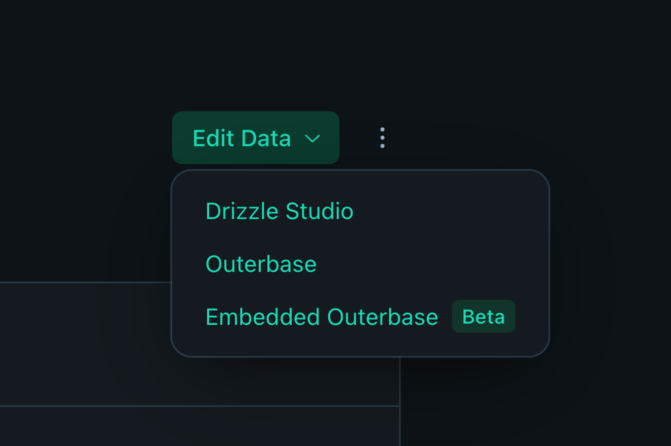Collapse the Edit Data dropdown button
The width and height of the screenshot is (671, 446).
255,138
